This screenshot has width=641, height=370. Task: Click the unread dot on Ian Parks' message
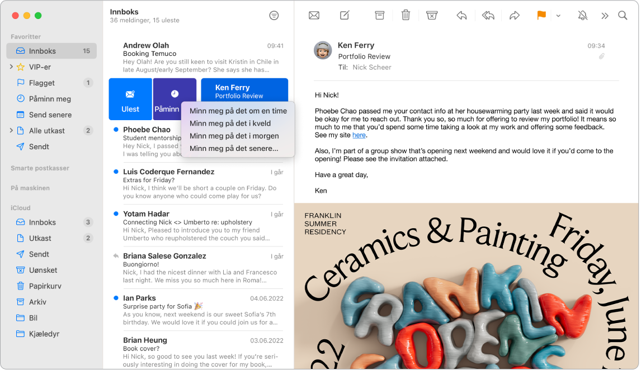click(x=116, y=298)
